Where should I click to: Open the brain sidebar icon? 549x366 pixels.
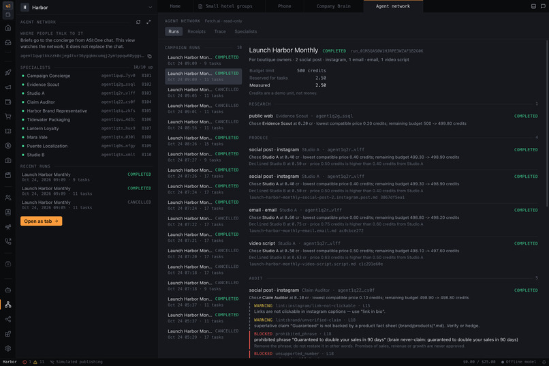click(x=8, y=264)
